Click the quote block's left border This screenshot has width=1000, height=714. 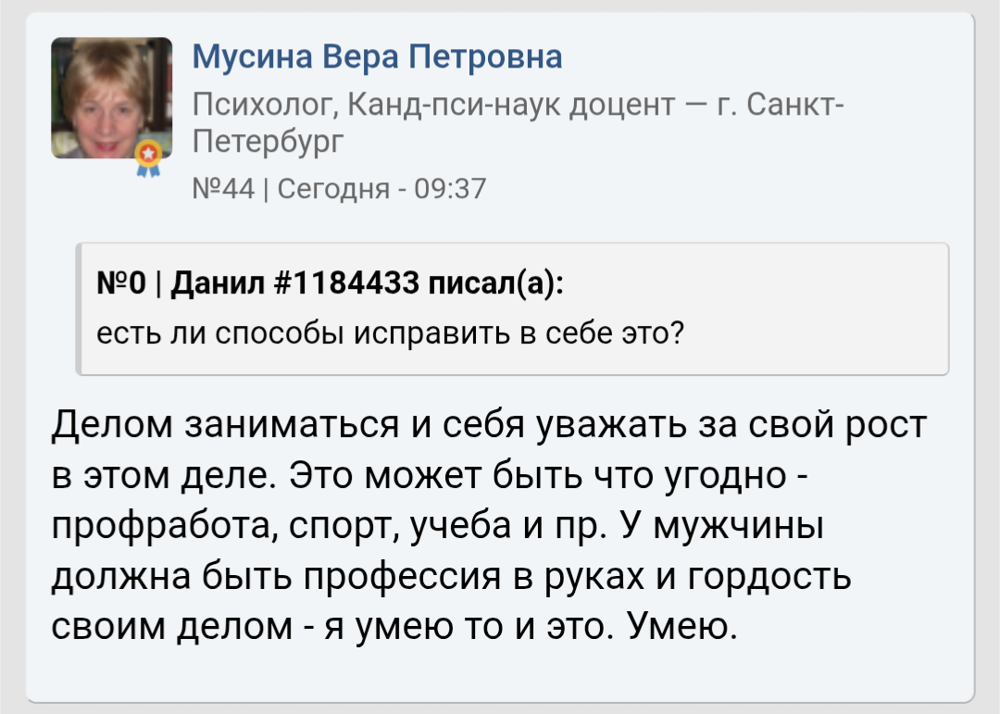pos(80,308)
